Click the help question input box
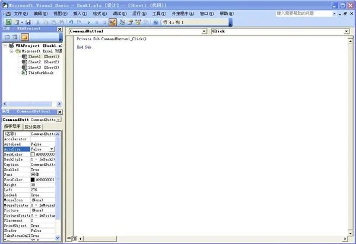This screenshot has height=244, width=356. click(x=304, y=14)
